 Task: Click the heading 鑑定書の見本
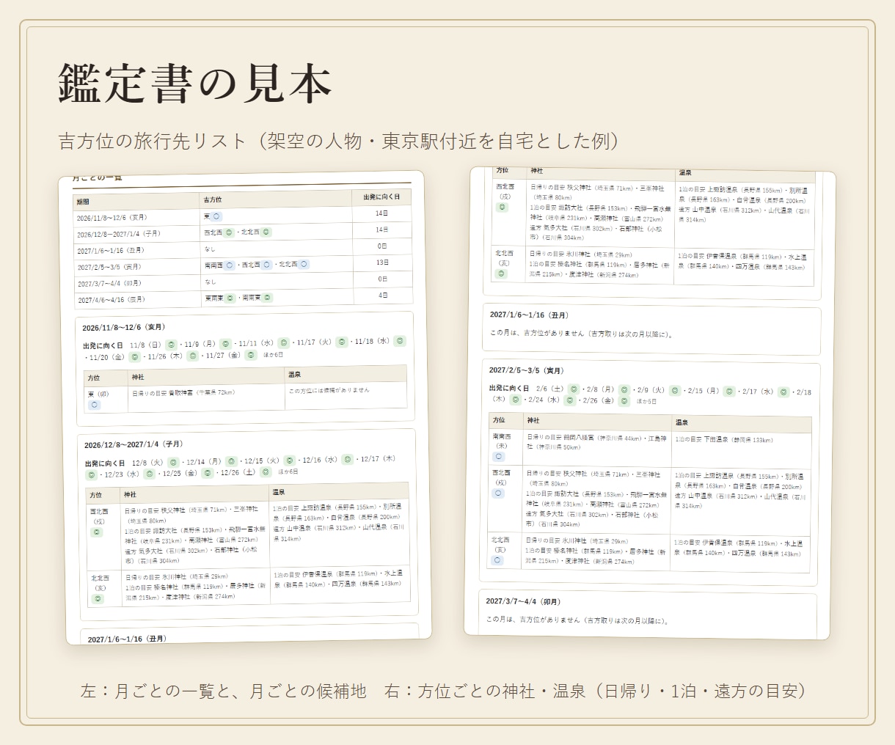point(195,84)
